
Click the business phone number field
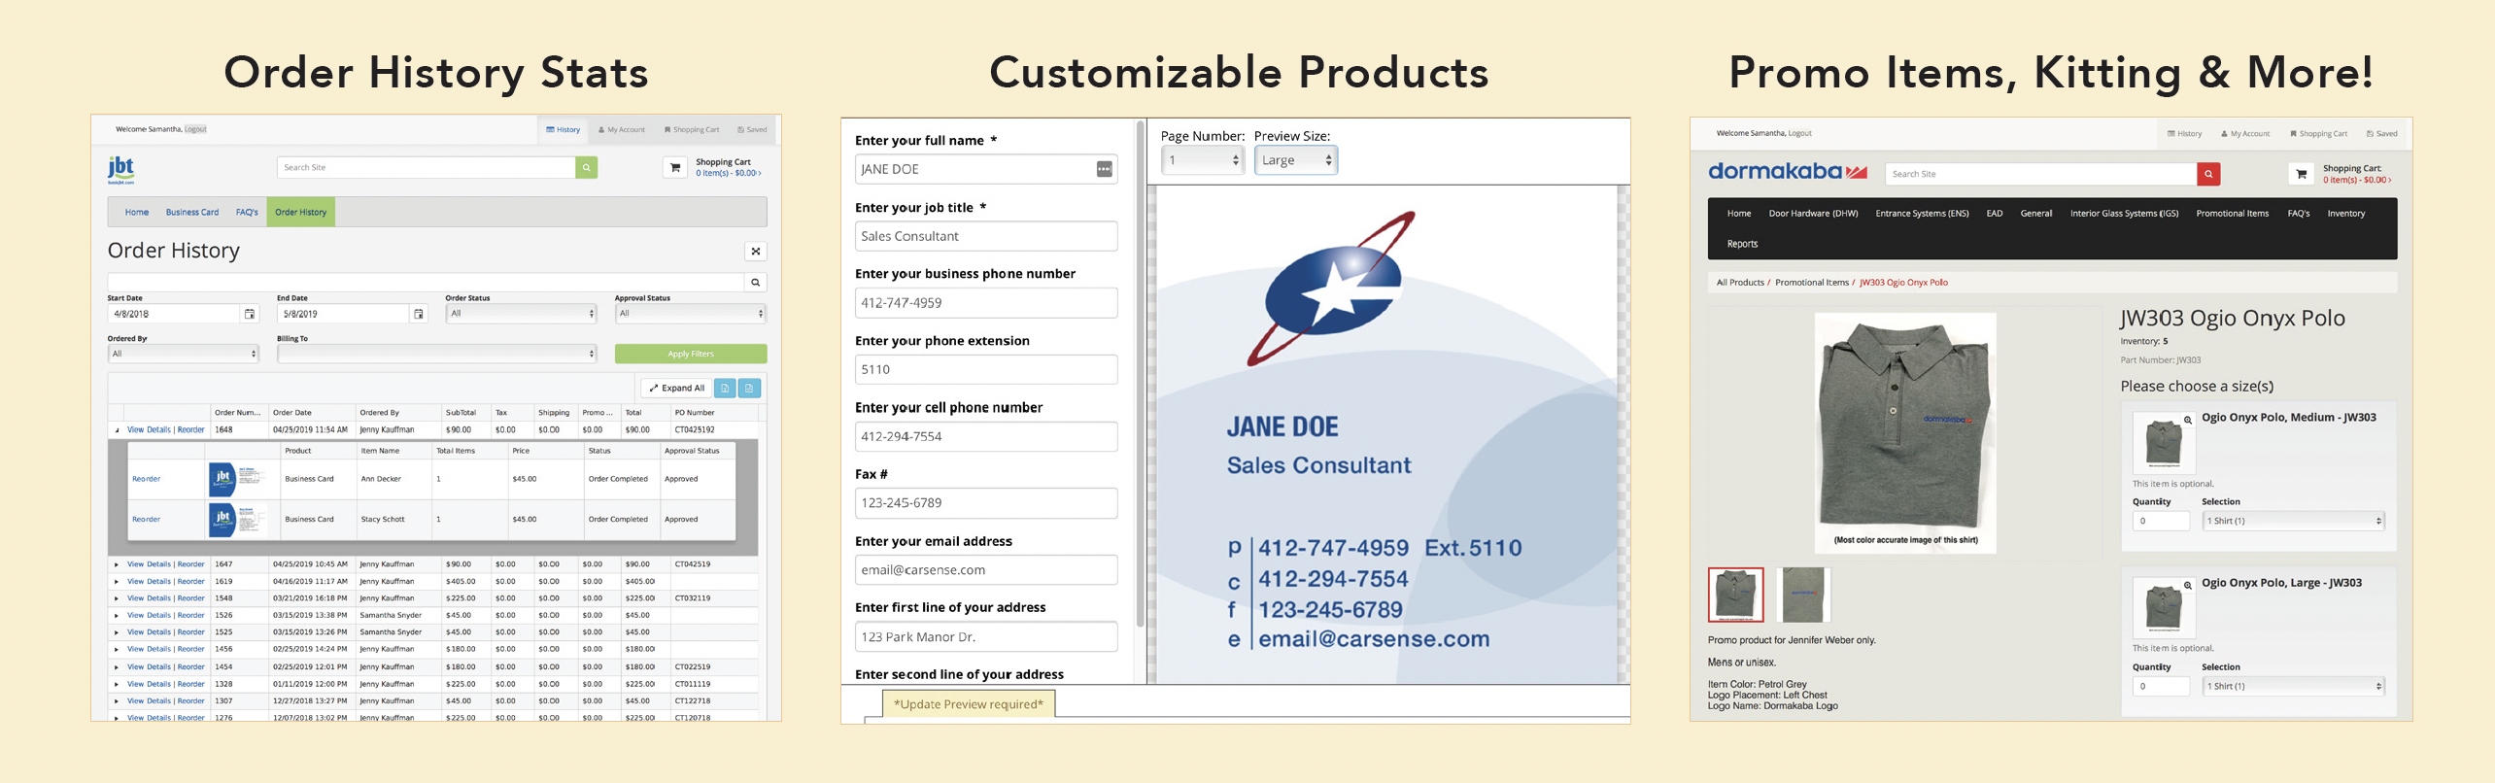click(x=986, y=303)
